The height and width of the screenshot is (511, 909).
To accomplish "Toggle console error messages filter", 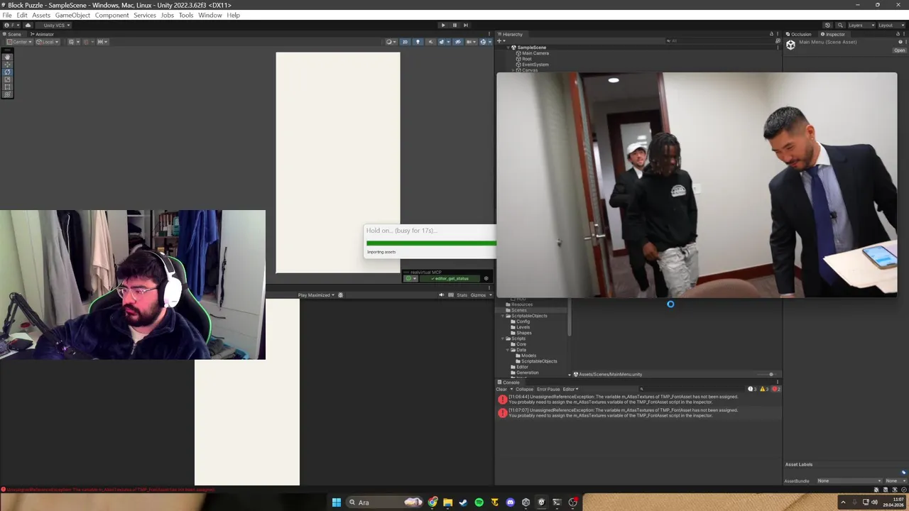I will (x=775, y=389).
